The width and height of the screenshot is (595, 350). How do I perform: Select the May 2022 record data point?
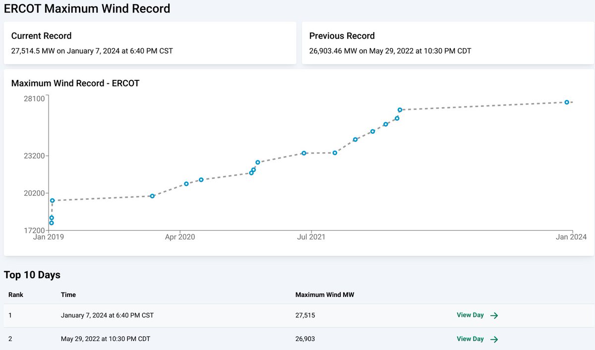(400, 109)
